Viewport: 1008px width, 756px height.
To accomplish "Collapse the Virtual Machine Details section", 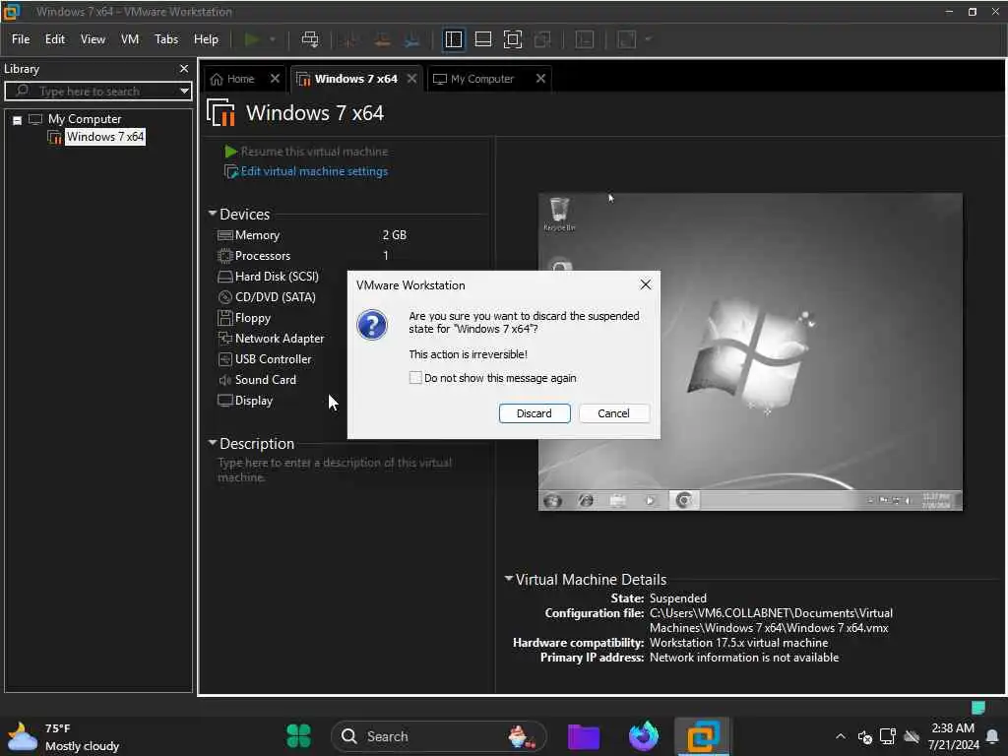I will point(509,579).
